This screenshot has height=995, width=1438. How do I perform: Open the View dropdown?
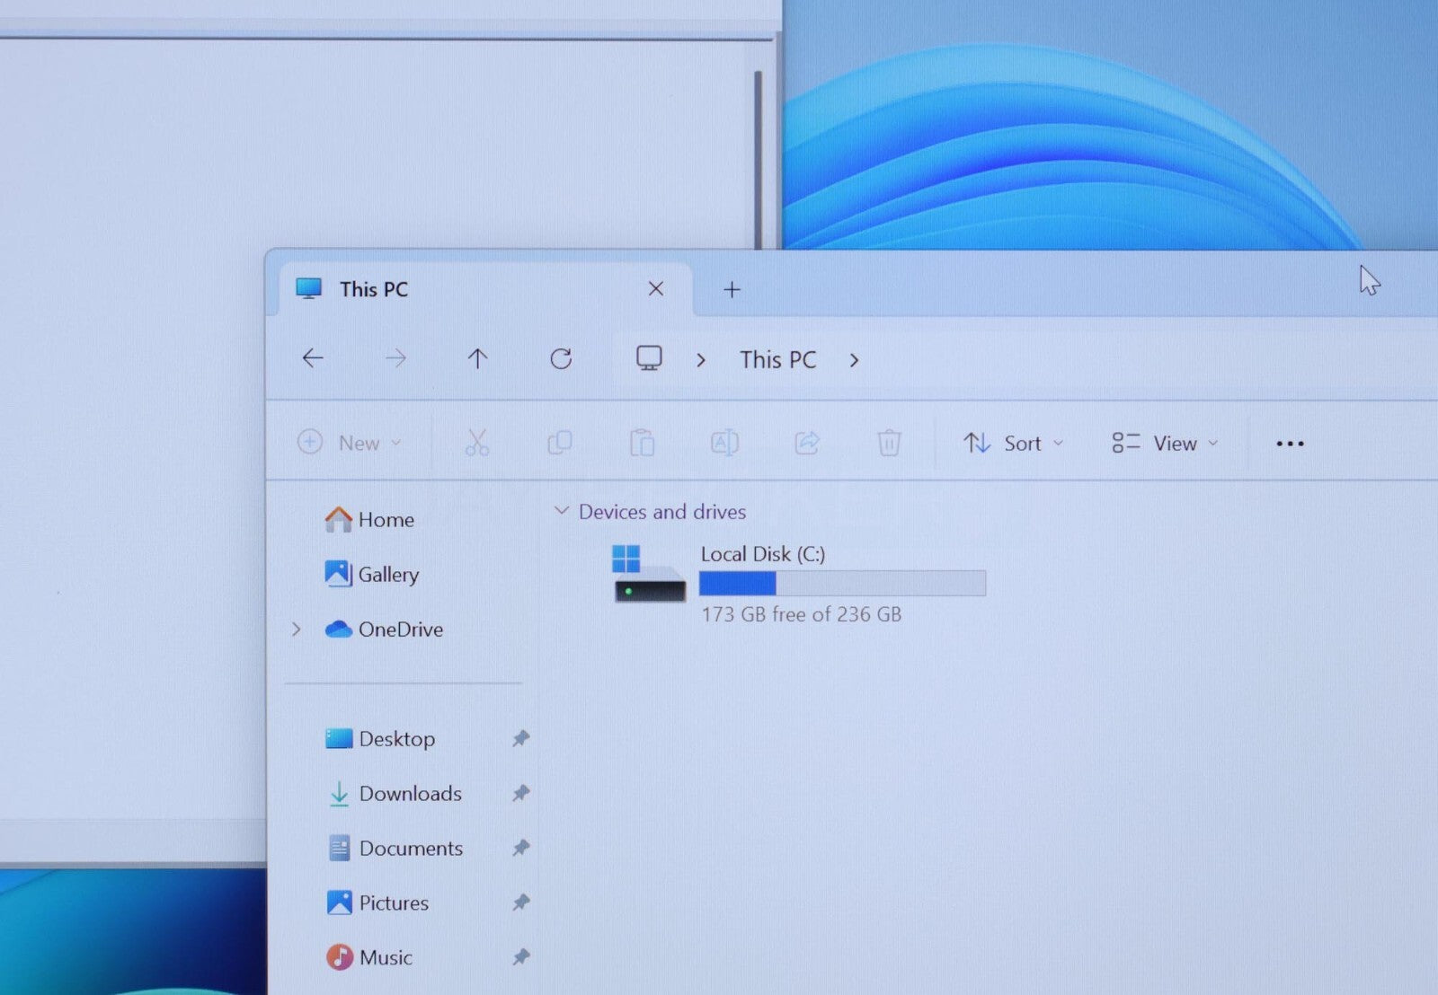1165,443
